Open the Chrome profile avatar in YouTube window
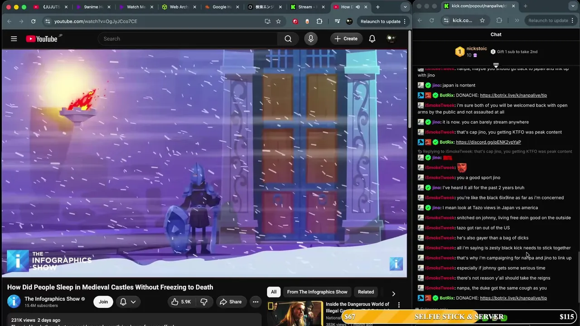 click(349, 21)
